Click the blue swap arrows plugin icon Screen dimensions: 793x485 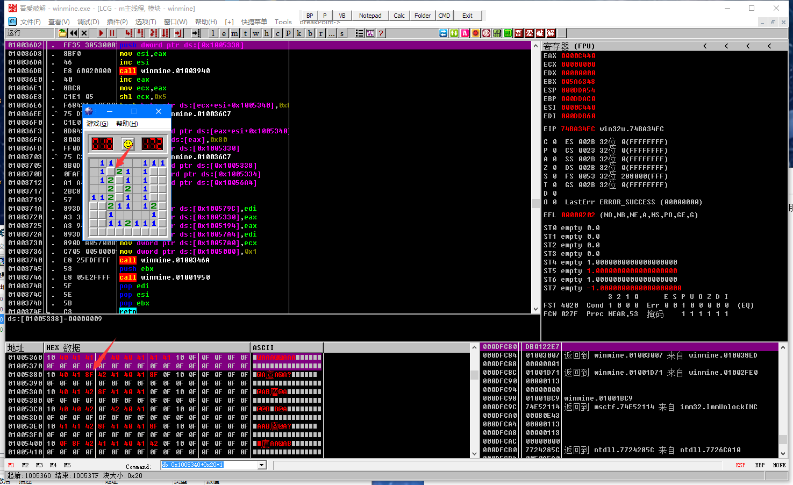443,33
